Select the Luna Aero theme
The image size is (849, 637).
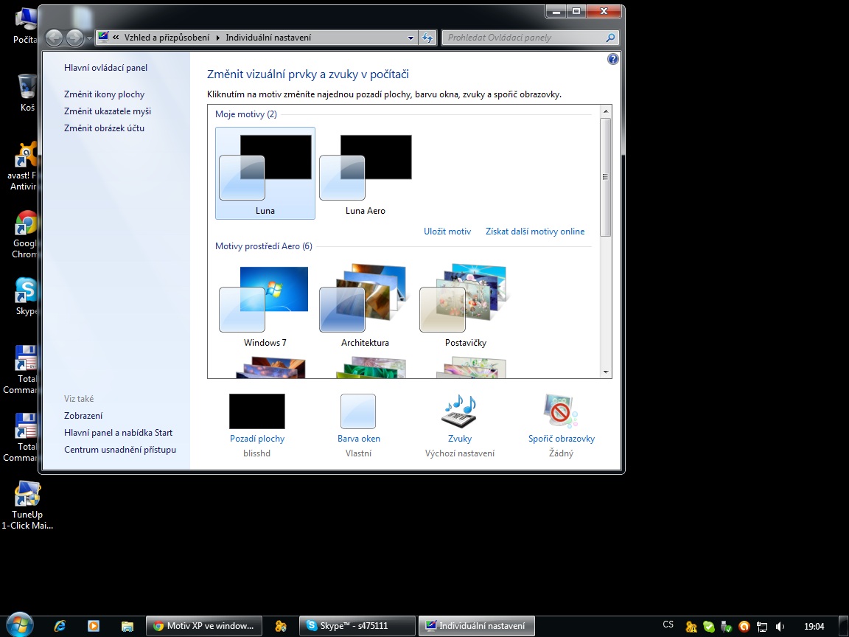coord(365,173)
